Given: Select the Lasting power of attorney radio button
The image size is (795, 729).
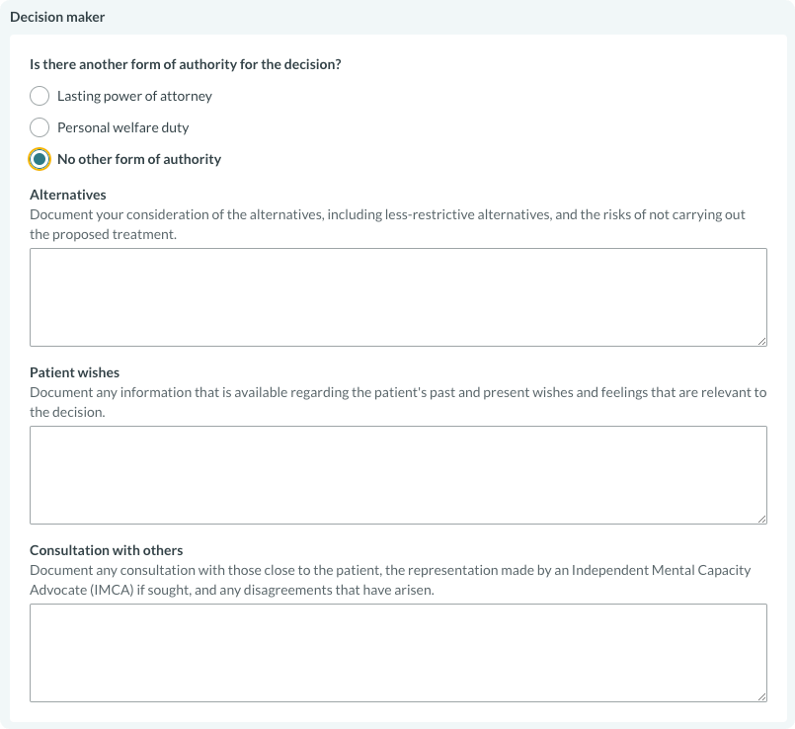Looking at the screenshot, I should (x=40, y=96).
